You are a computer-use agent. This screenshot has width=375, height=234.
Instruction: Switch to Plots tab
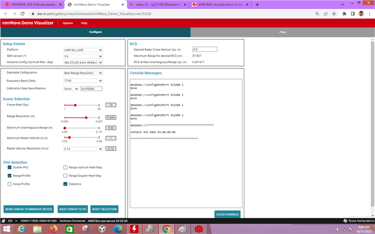282,32
